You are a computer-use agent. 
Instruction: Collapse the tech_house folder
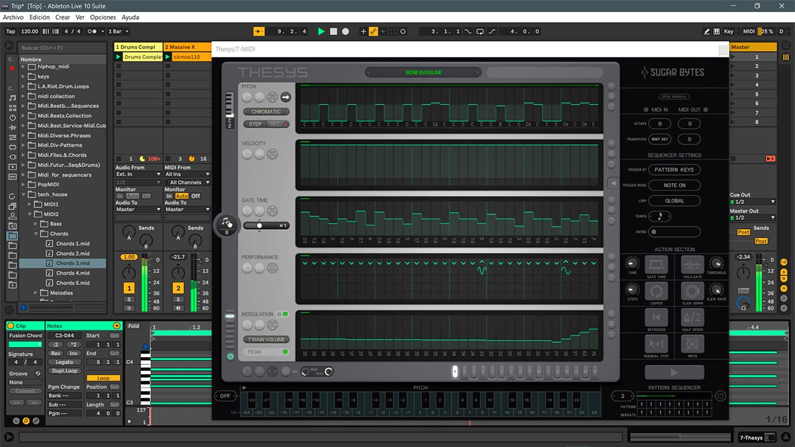pos(24,195)
